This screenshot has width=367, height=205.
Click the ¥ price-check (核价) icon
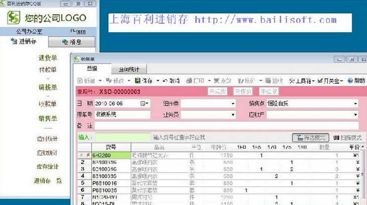pos(240,80)
